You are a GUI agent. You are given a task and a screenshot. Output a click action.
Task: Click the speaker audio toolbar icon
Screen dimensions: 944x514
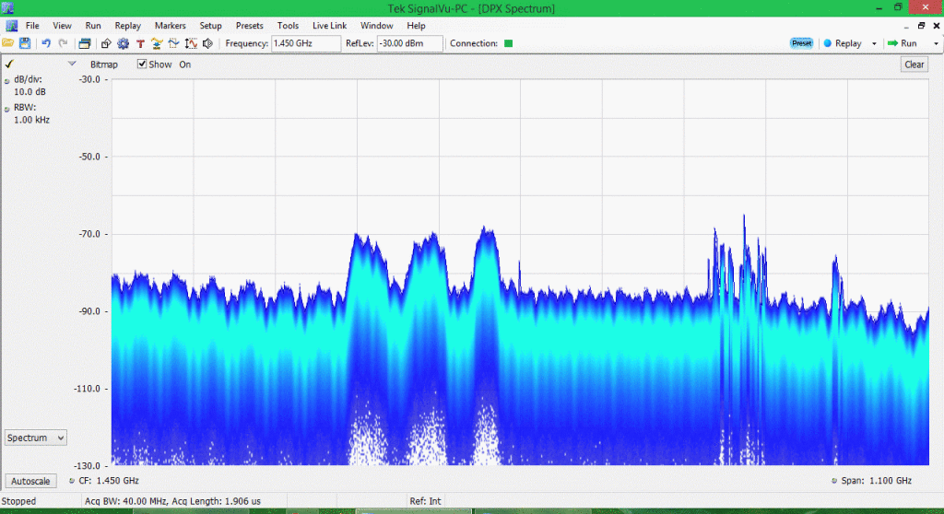[x=207, y=43]
